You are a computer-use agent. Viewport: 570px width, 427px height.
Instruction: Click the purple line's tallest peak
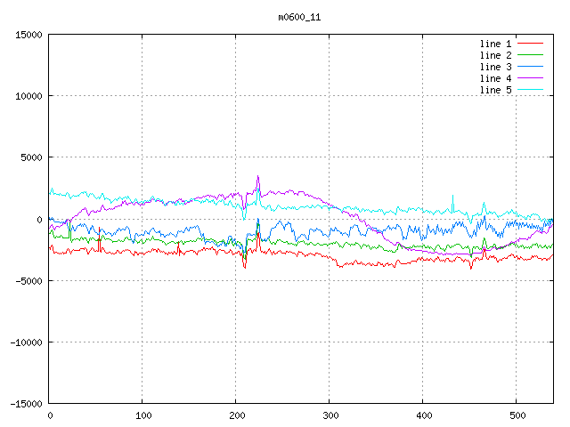(257, 176)
